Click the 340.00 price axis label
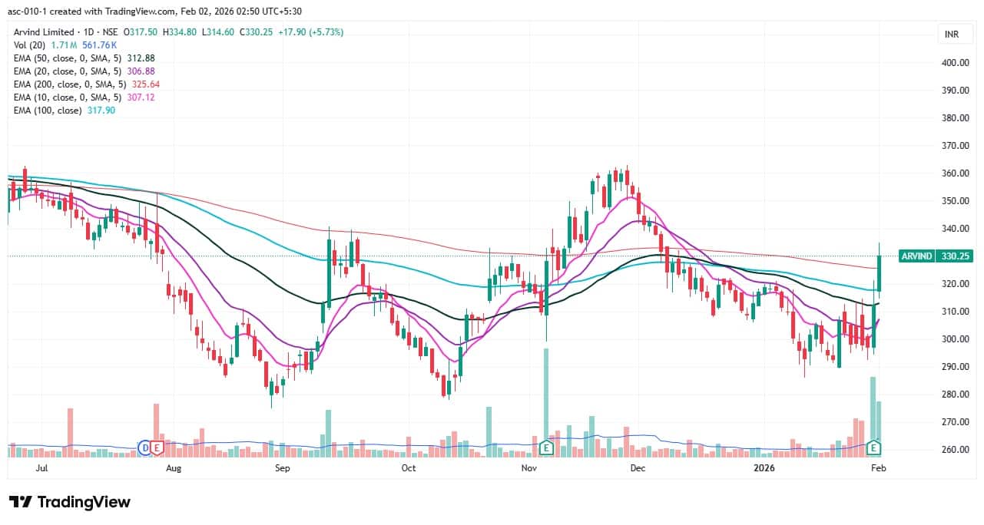984x525 pixels. coord(953,229)
